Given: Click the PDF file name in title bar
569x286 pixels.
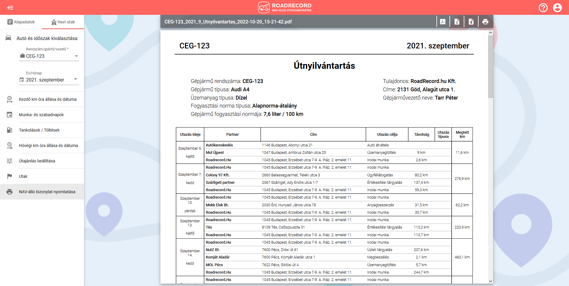Looking at the screenshot, I should [228, 22].
